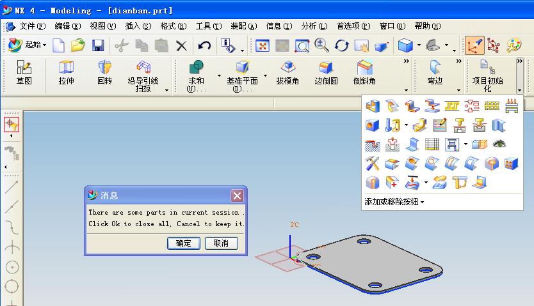Viewport: 534px width, 306px height.
Task: Click the WCS dynamics icon
Action: coord(494,45)
